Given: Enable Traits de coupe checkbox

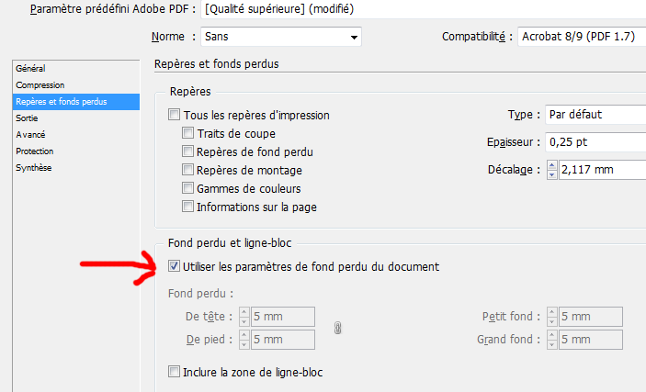Looking at the screenshot, I should 187,133.
